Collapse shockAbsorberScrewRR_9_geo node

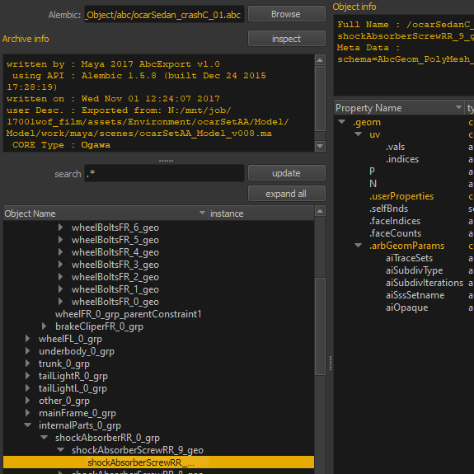(60, 450)
